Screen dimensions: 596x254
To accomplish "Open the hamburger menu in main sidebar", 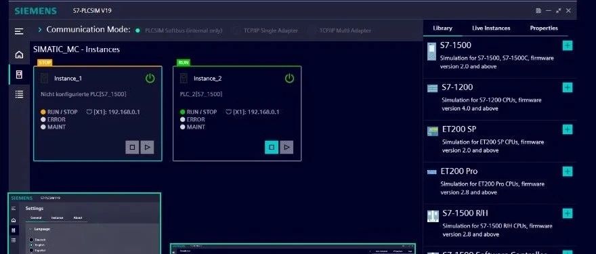I will pos(19,32).
